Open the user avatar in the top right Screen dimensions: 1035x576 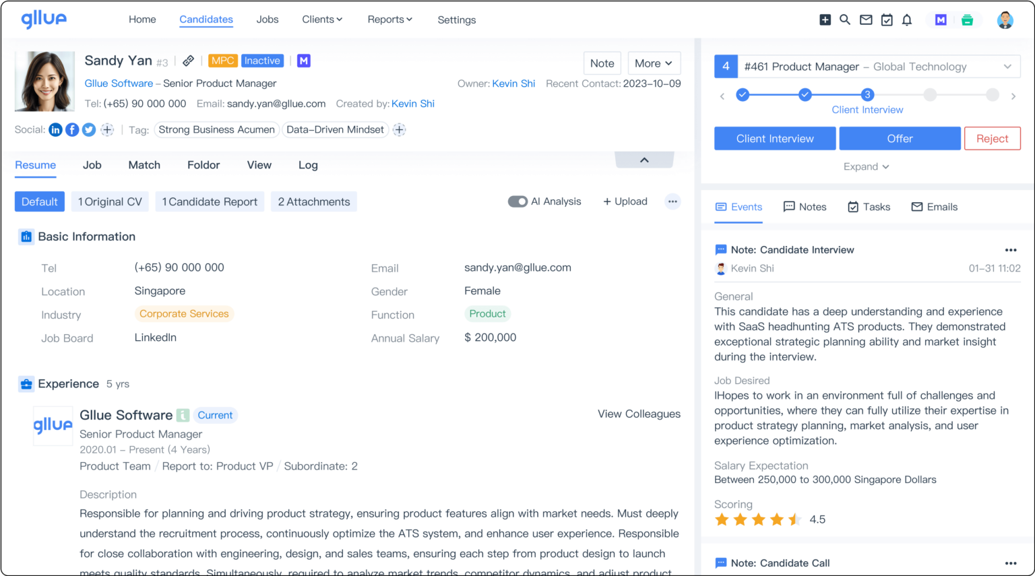pos(1005,20)
